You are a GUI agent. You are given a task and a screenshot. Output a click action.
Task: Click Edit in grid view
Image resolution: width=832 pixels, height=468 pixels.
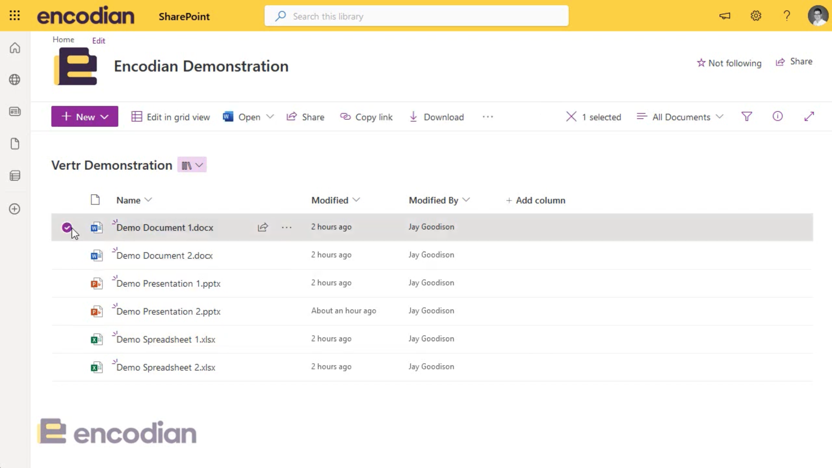[171, 117]
